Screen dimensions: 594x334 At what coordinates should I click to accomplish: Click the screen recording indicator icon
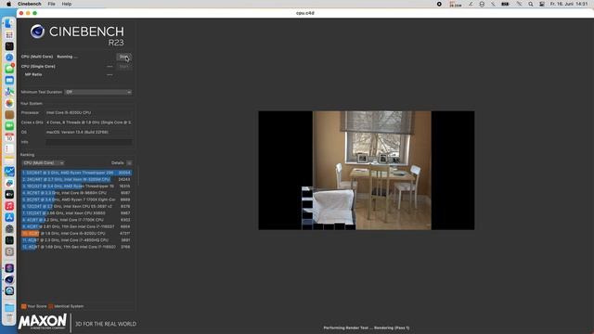pyautogui.click(x=439, y=4)
